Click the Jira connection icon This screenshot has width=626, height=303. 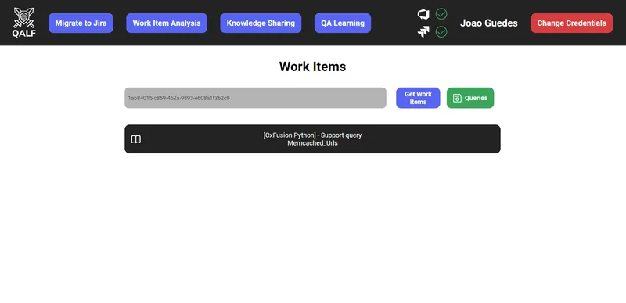pyautogui.click(x=423, y=31)
